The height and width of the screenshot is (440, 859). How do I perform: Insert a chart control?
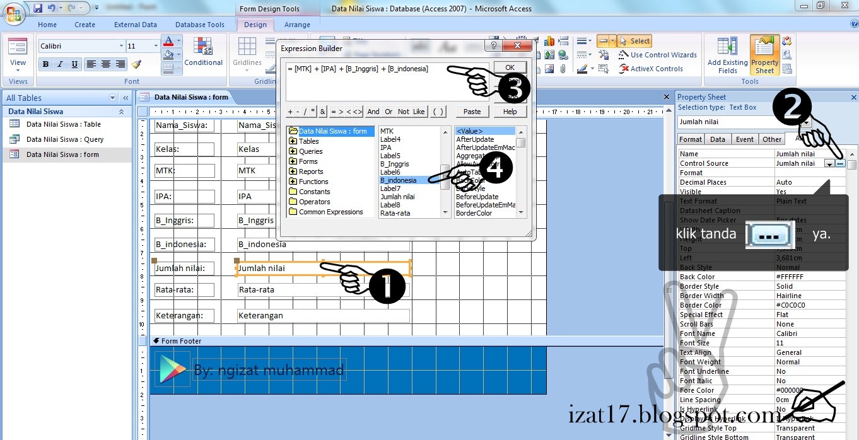[549, 42]
